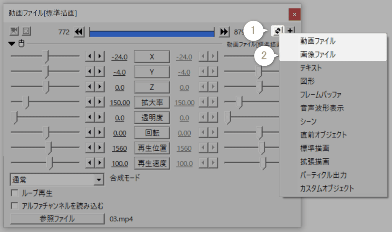This screenshot has width=392, height=232.
Task: Toggle loop playback checkbox off
Action: pyautogui.click(x=14, y=194)
